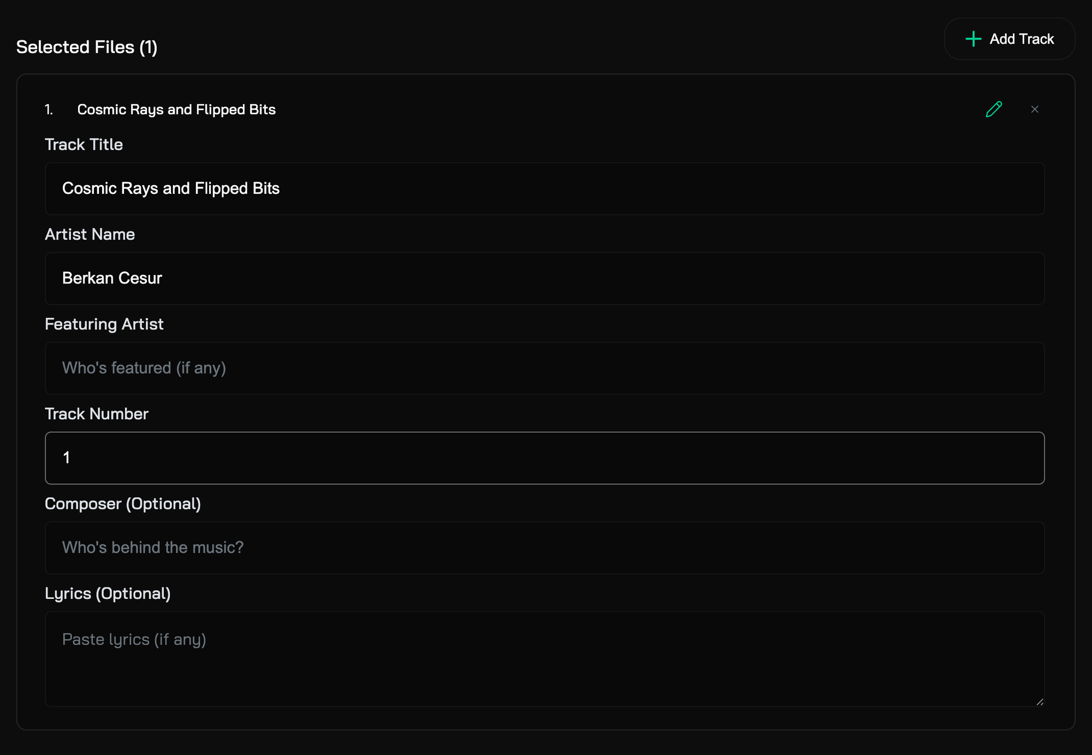Image resolution: width=1092 pixels, height=755 pixels.
Task: Click the green plus icon in Add Track
Action: [x=974, y=39]
